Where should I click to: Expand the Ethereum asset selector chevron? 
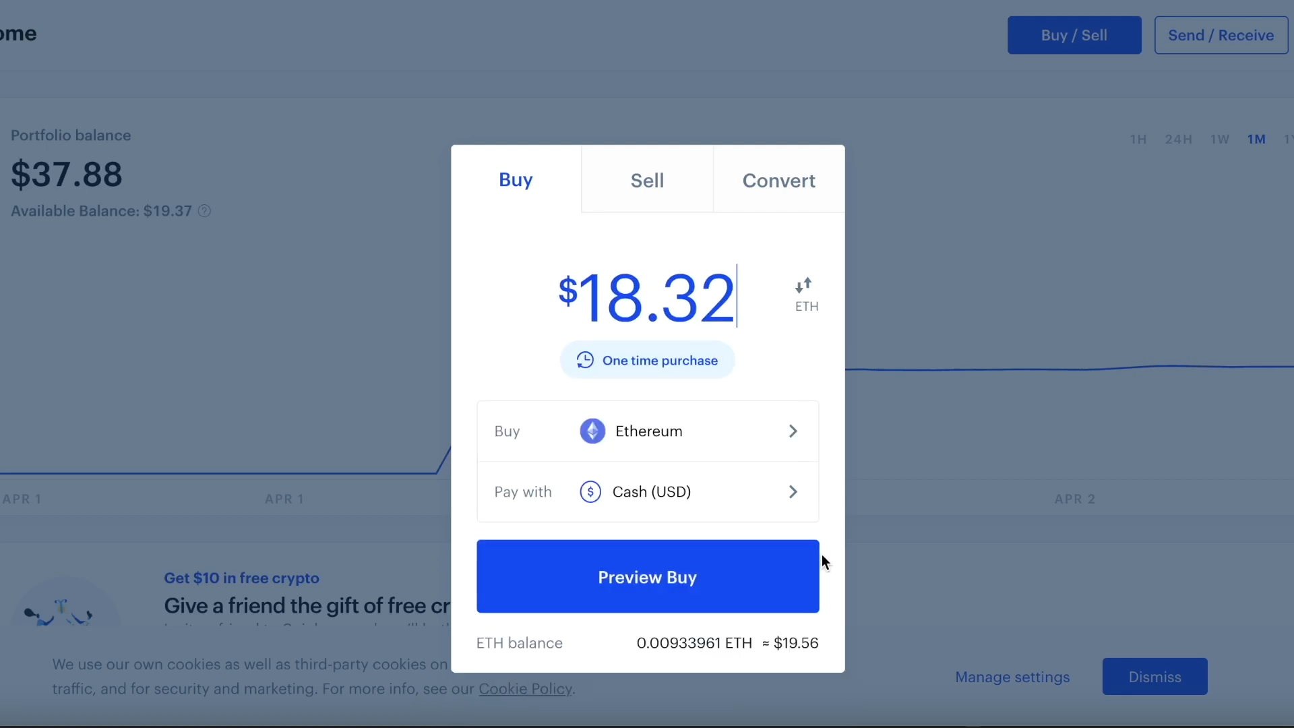(x=793, y=431)
